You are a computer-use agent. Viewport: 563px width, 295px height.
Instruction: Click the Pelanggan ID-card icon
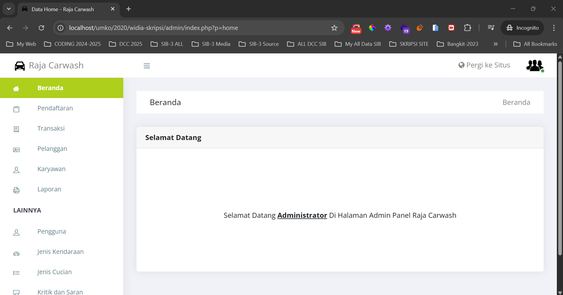pyautogui.click(x=16, y=149)
